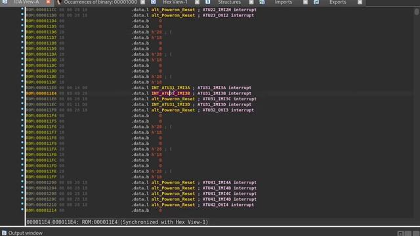Viewport: 420px width, 236px height.
Task: Toggle breakpoint dot at ROM:00001210
Action: (22, 204)
